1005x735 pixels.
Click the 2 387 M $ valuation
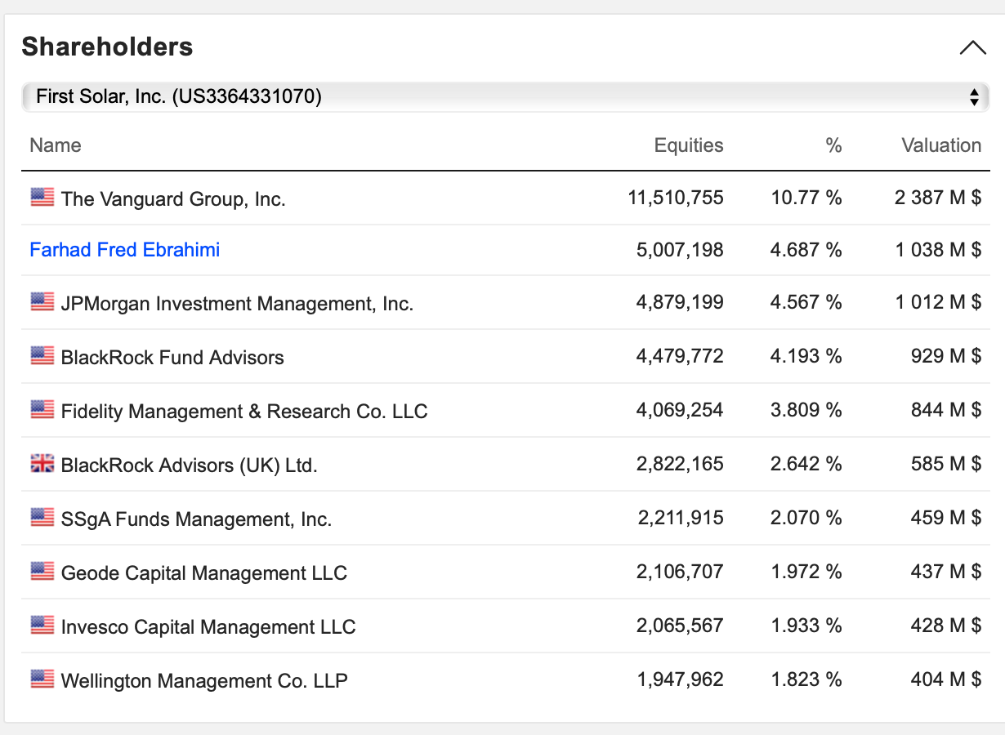point(938,198)
